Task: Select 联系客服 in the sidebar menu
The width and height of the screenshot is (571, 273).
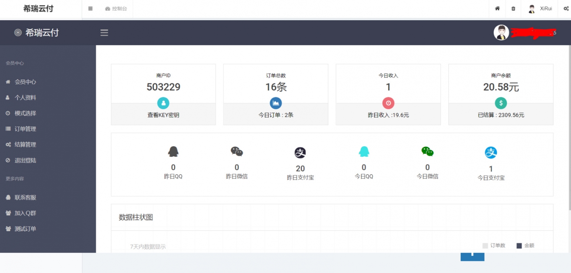Action: (x=25, y=197)
